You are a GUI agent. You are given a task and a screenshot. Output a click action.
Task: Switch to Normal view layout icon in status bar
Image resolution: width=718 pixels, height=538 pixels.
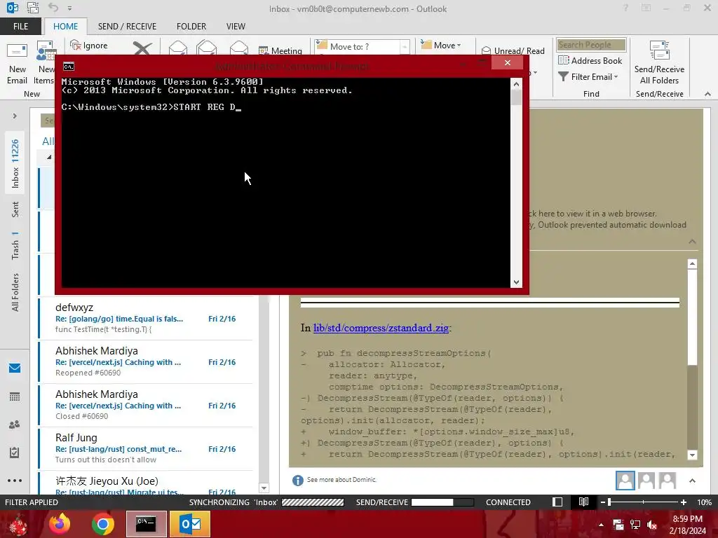click(557, 502)
